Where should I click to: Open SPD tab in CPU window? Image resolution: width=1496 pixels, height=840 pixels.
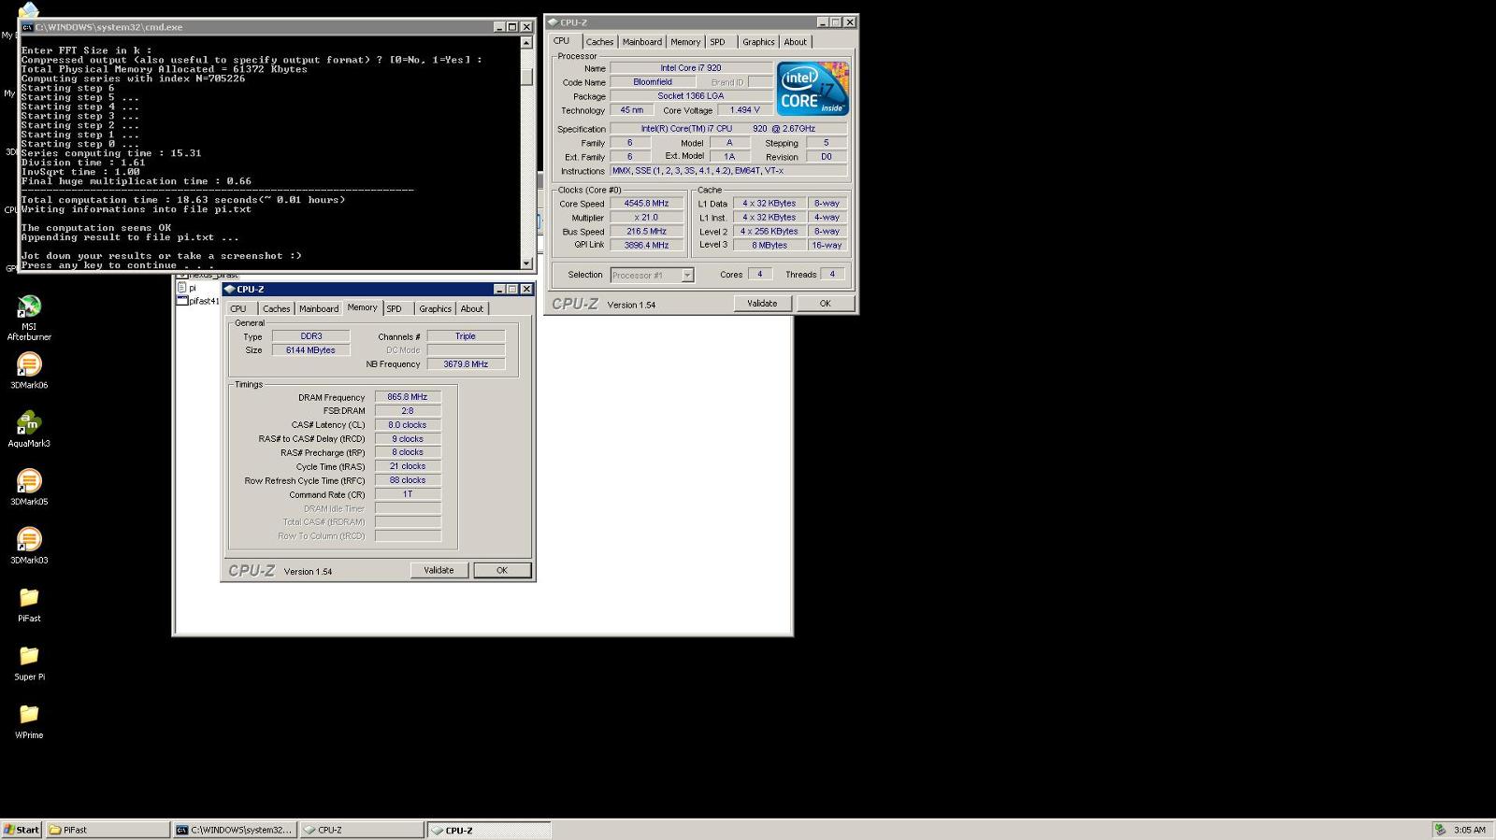pyautogui.click(x=717, y=42)
